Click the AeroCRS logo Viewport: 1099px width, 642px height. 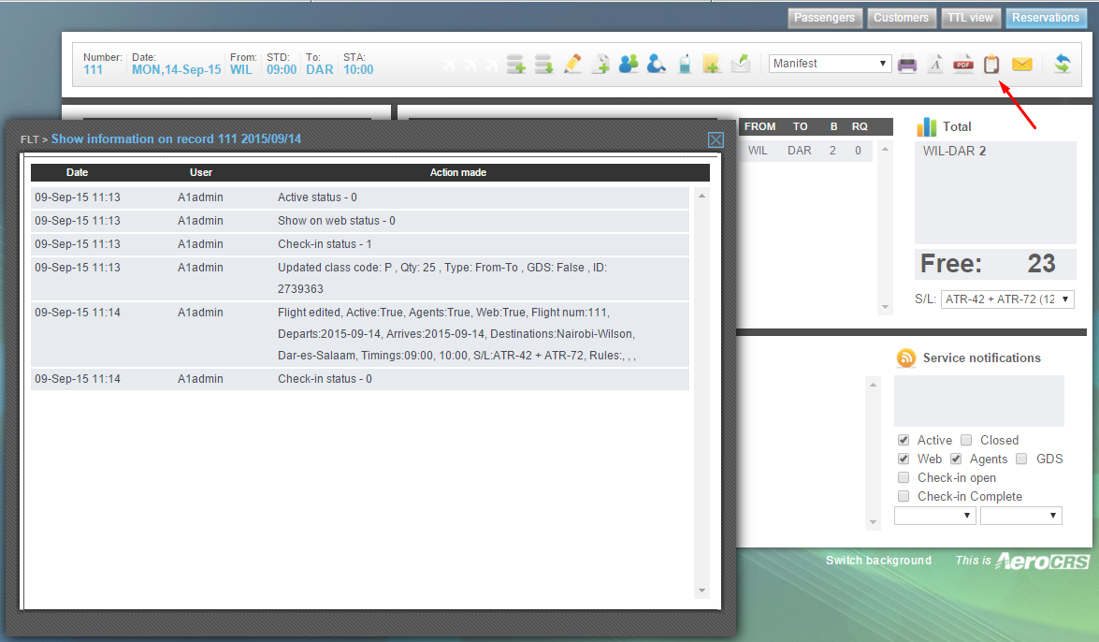(1042, 561)
